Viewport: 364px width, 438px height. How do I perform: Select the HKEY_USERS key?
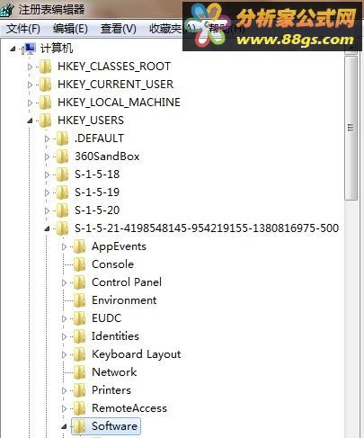91,121
